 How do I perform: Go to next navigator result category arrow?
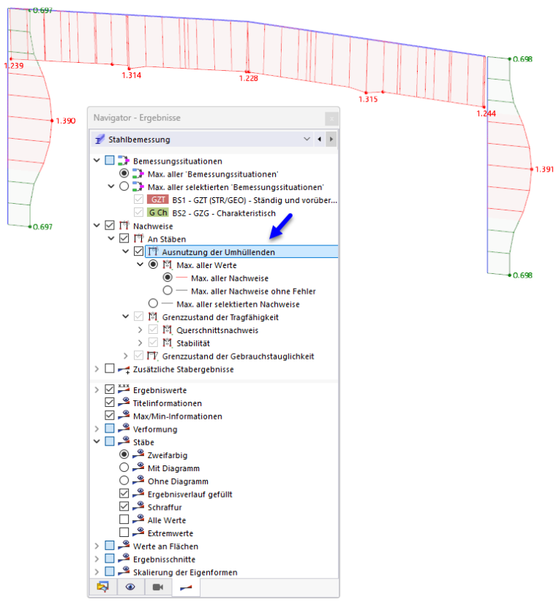(x=331, y=139)
